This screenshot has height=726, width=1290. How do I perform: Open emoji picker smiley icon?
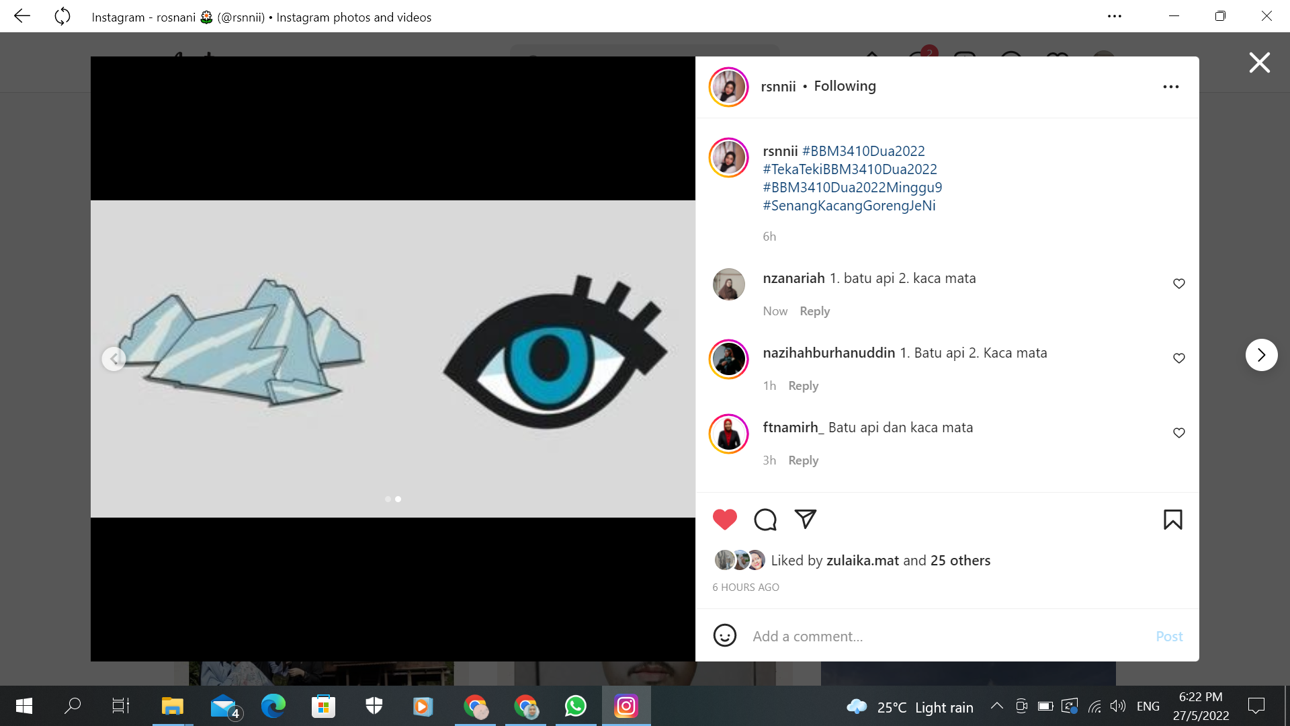724,636
